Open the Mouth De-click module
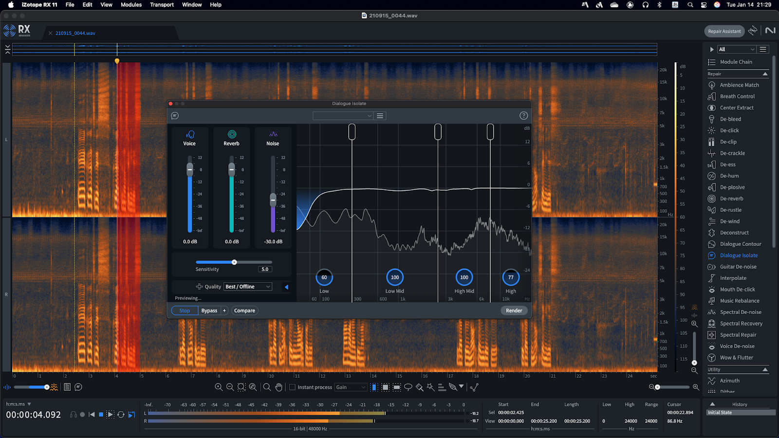 [x=737, y=289]
